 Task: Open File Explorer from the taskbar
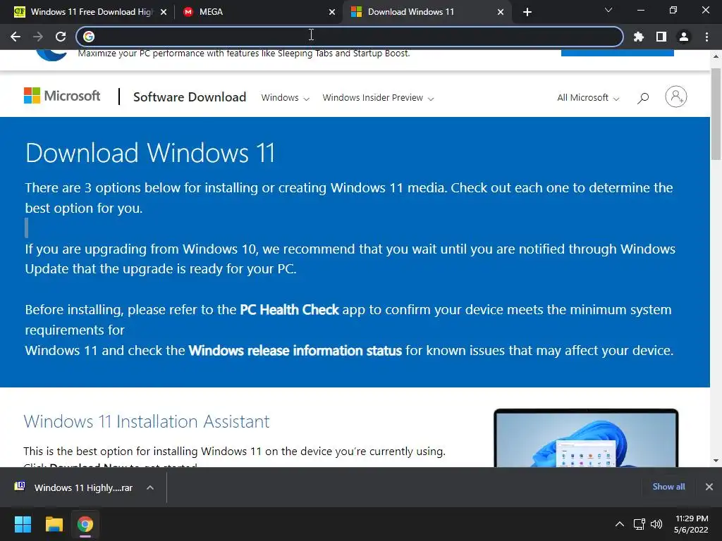point(54,524)
